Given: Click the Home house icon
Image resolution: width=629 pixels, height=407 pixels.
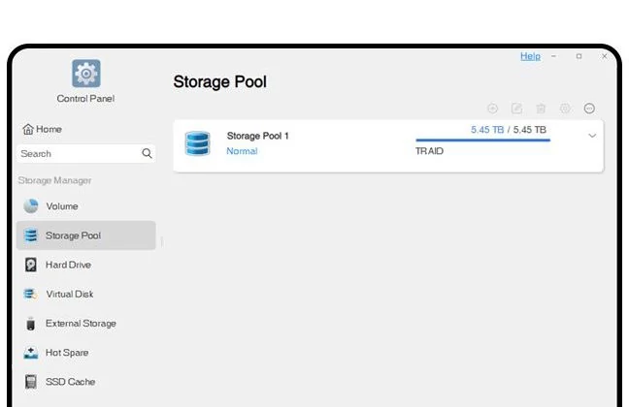Looking at the screenshot, I should [x=28, y=129].
